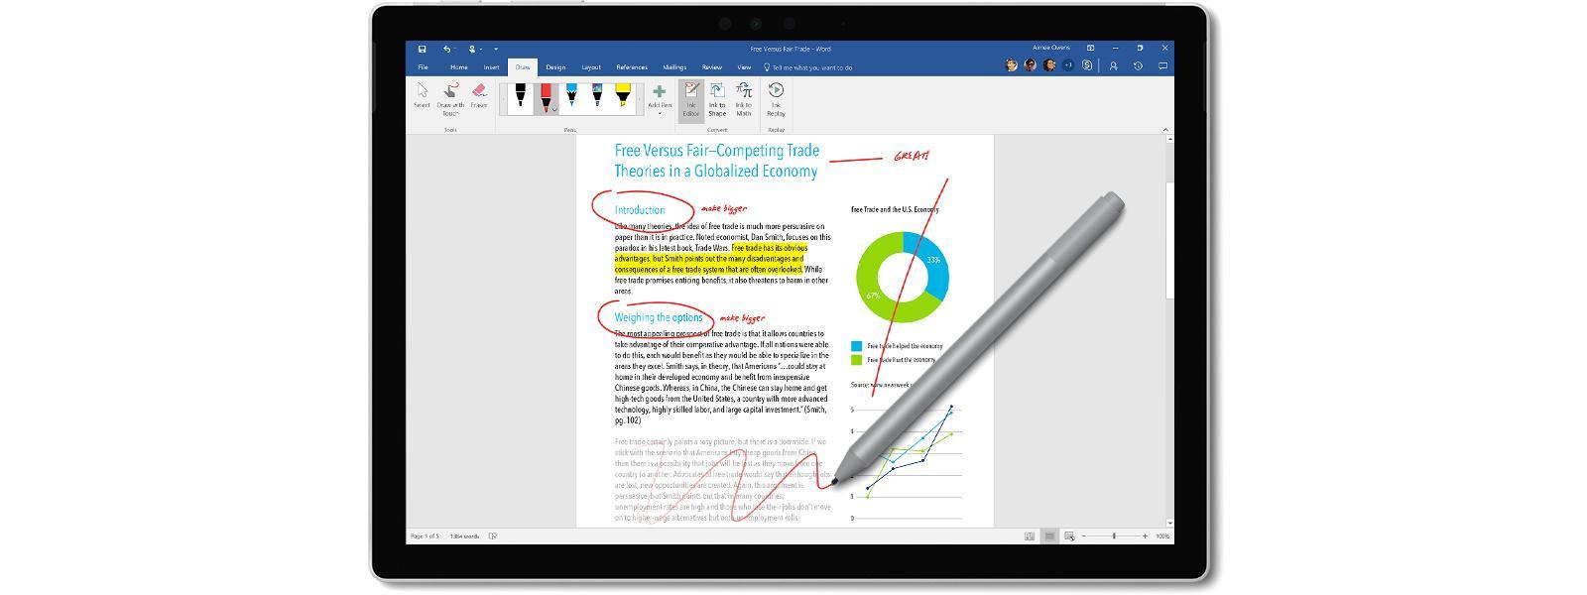Click Ink to Shape
The height and width of the screenshot is (595, 1587).
tap(717, 100)
